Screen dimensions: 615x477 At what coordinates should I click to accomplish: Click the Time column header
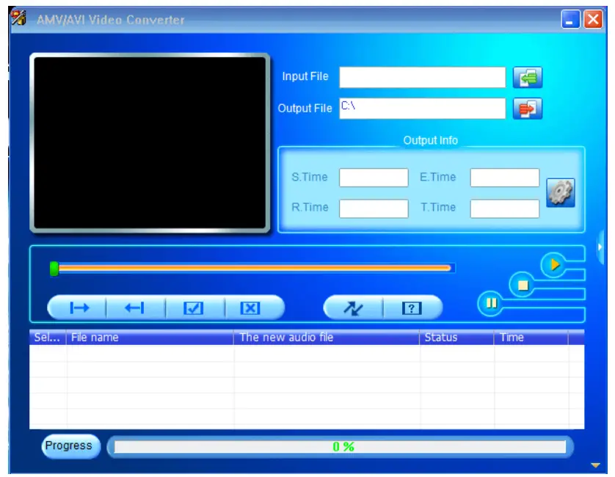click(531, 338)
